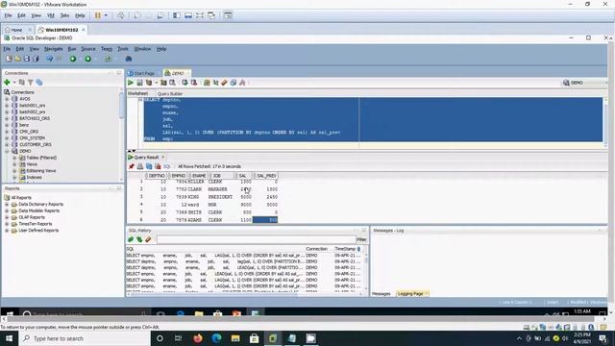This screenshot has width=615, height=346.
Task: Click the SQL History icon in worksheet toolbar
Action: [234, 83]
